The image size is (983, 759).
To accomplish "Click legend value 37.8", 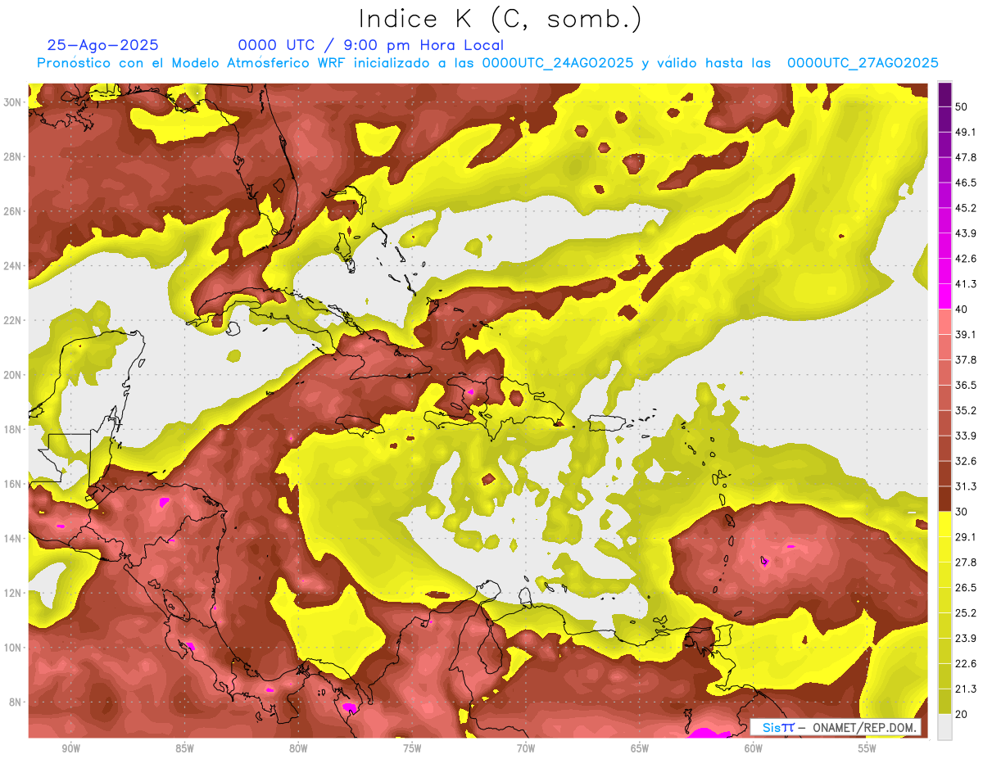I will coord(966,360).
